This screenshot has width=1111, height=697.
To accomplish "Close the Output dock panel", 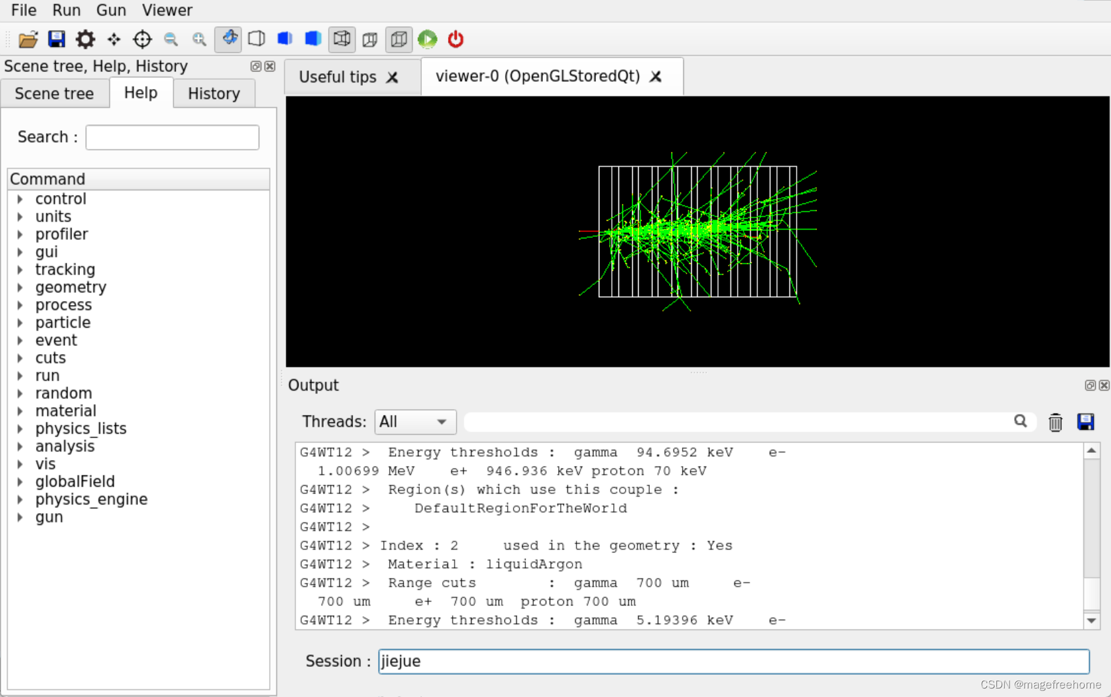I will click(x=1104, y=385).
